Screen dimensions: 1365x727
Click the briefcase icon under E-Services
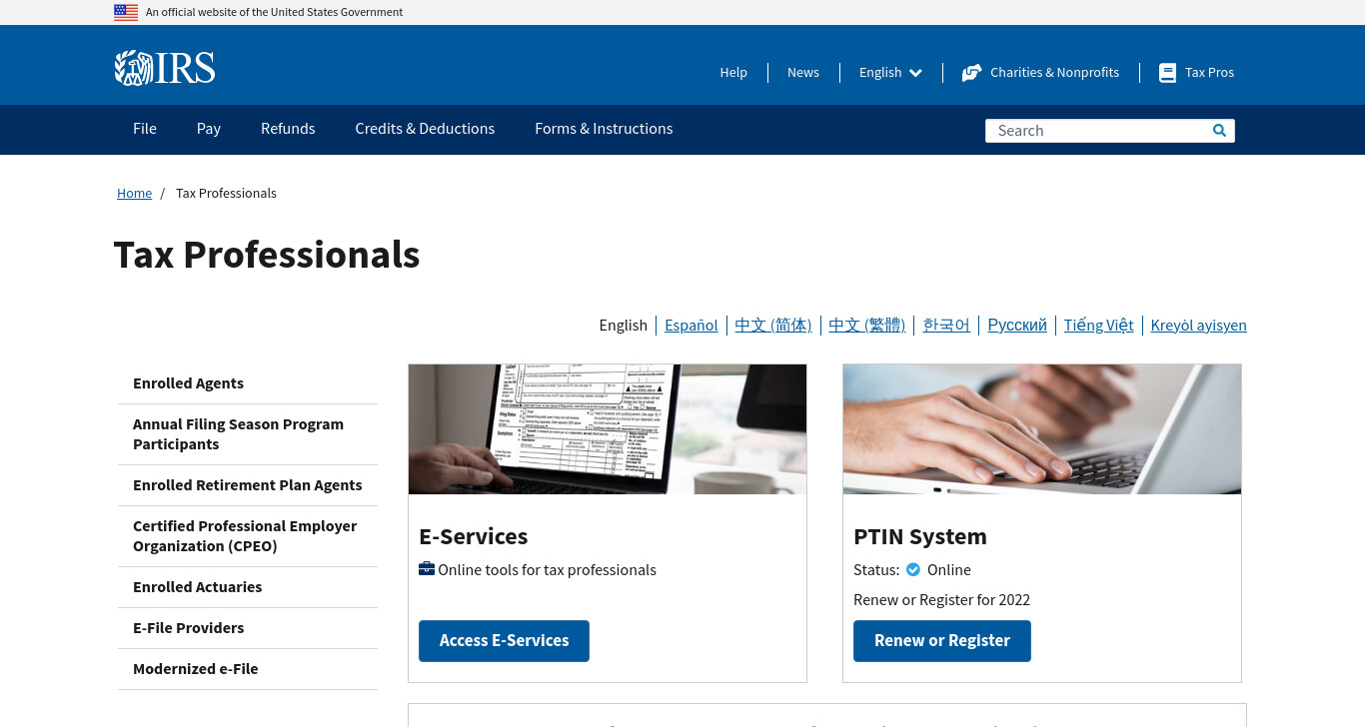[427, 569]
